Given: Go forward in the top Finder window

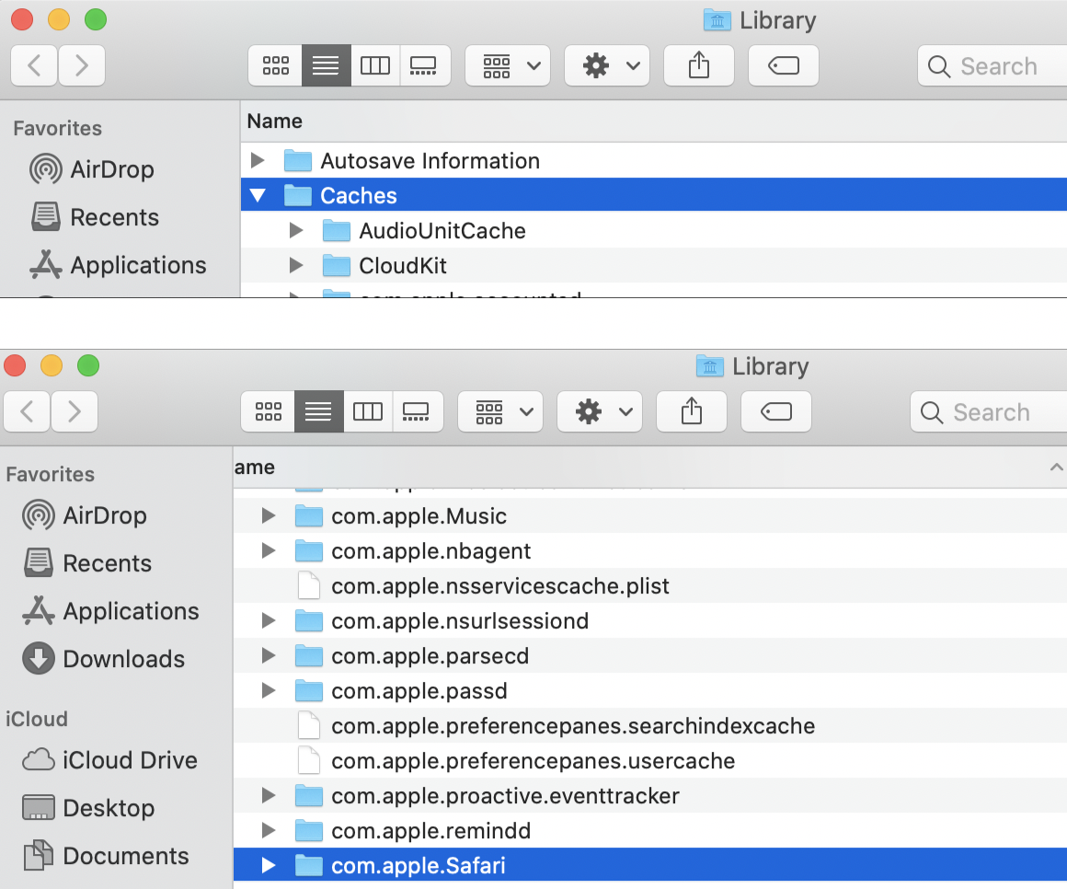Looking at the screenshot, I should [82, 65].
